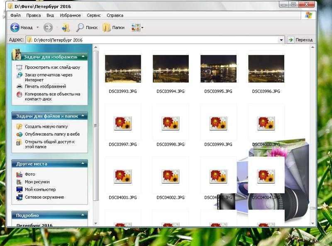Click the file list scroll up arrow

point(313,47)
